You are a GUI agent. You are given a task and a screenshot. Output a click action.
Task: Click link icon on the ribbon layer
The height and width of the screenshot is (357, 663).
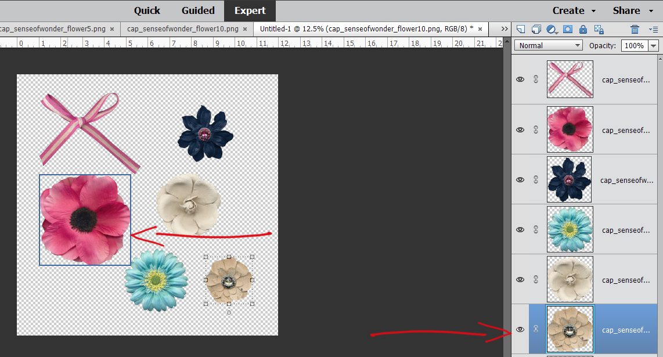(536, 79)
